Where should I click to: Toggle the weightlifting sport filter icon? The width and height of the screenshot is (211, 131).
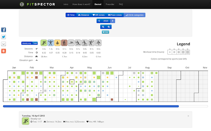50,43
